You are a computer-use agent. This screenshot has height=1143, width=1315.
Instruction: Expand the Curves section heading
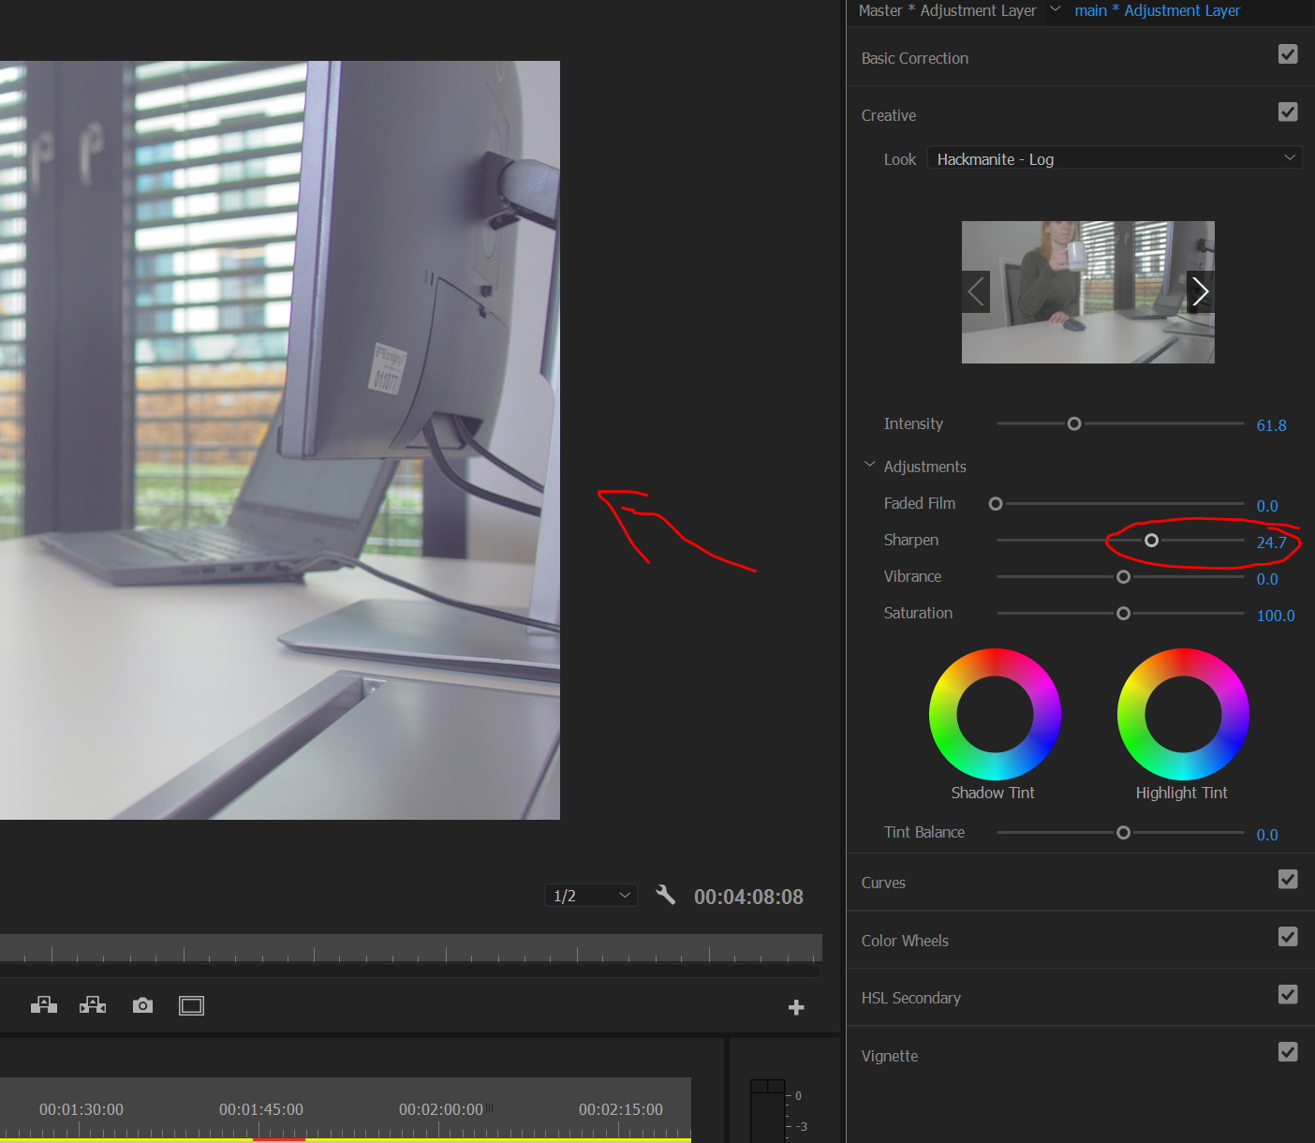[883, 883]
